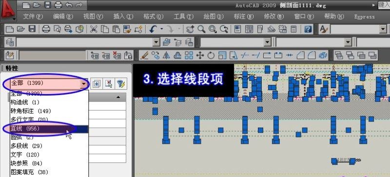Select the Mirror tool
Viewport: 390px width, 177px height.
(x=166, y=55)
